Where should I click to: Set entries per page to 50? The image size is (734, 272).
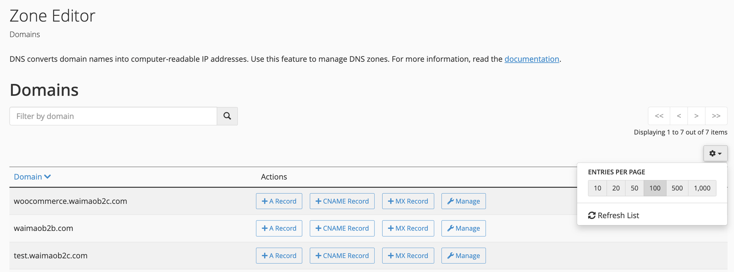tap(634, 188)
